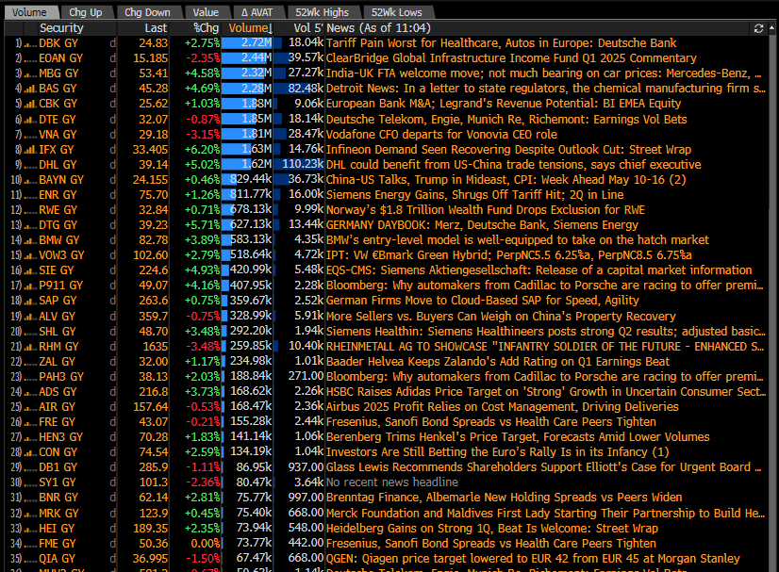Sort by Security column header
The height and width of the screenshot is (572, 779).
click(61, 28)
